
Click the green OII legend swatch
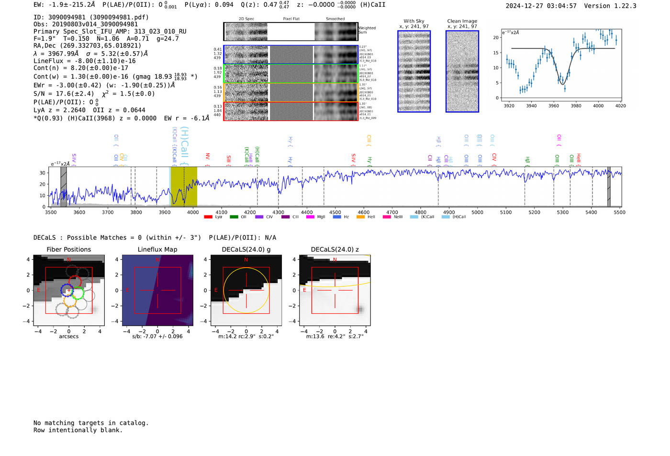point(234,217)
